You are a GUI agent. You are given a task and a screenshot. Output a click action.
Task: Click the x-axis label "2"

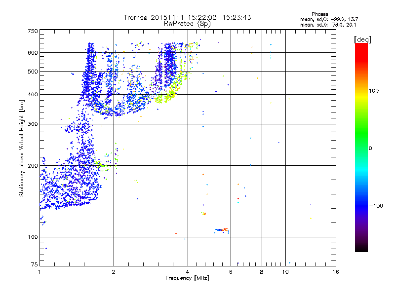tap(114, 272)
